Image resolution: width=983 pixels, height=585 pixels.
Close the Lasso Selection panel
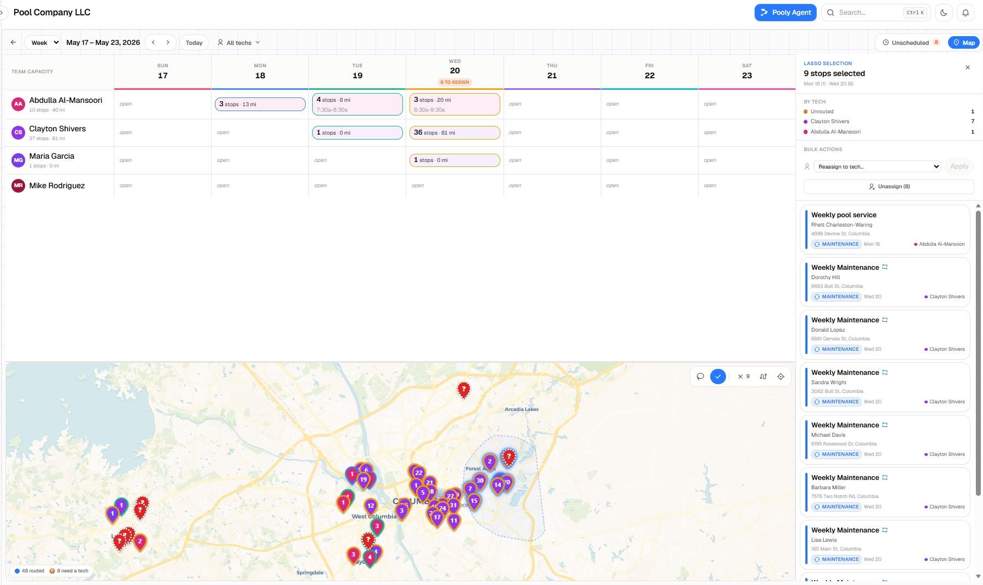coord(968,67)
